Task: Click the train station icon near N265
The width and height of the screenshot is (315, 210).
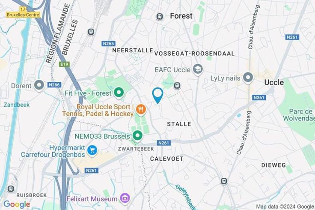Action: 91,32
